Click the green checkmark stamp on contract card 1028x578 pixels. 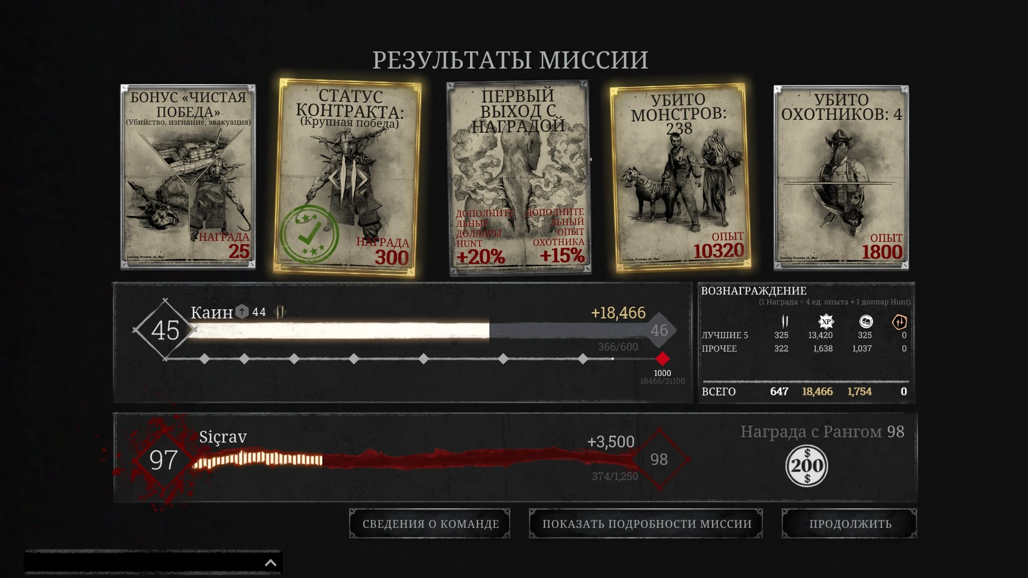click(x=309, y=234)
